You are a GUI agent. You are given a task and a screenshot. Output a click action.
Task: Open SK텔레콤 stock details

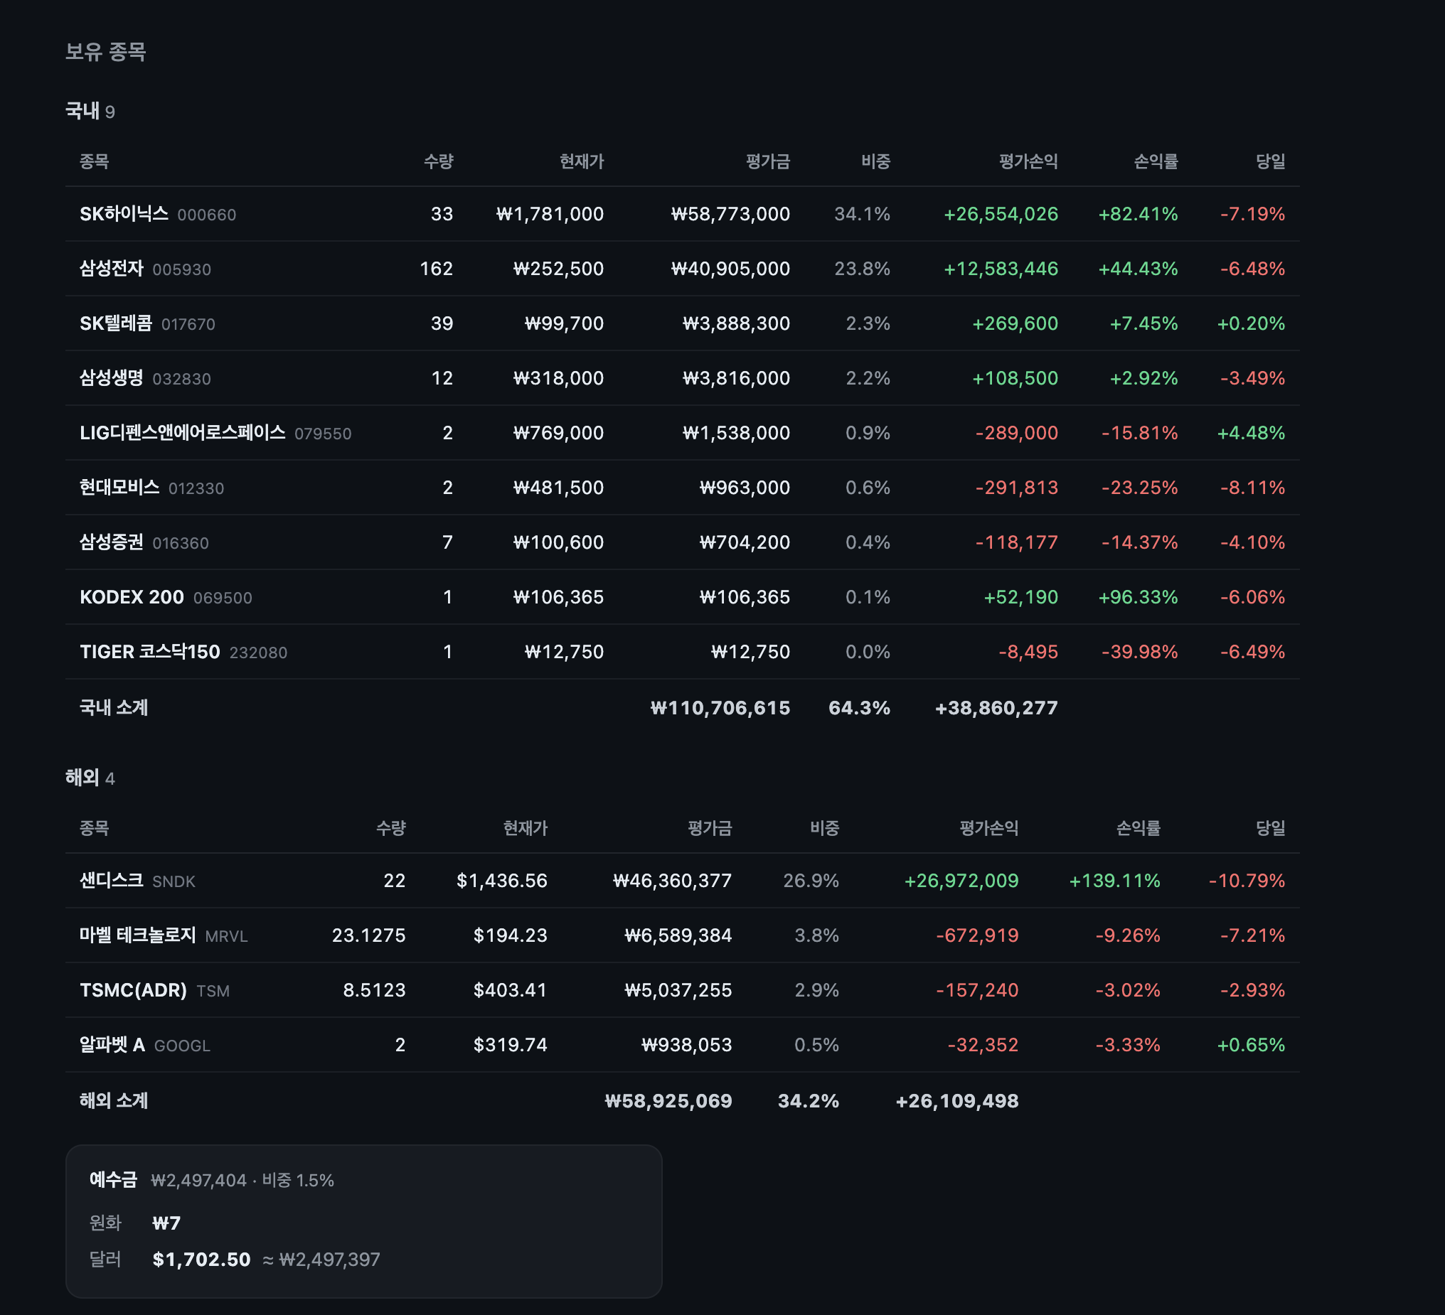pos(682,323)
